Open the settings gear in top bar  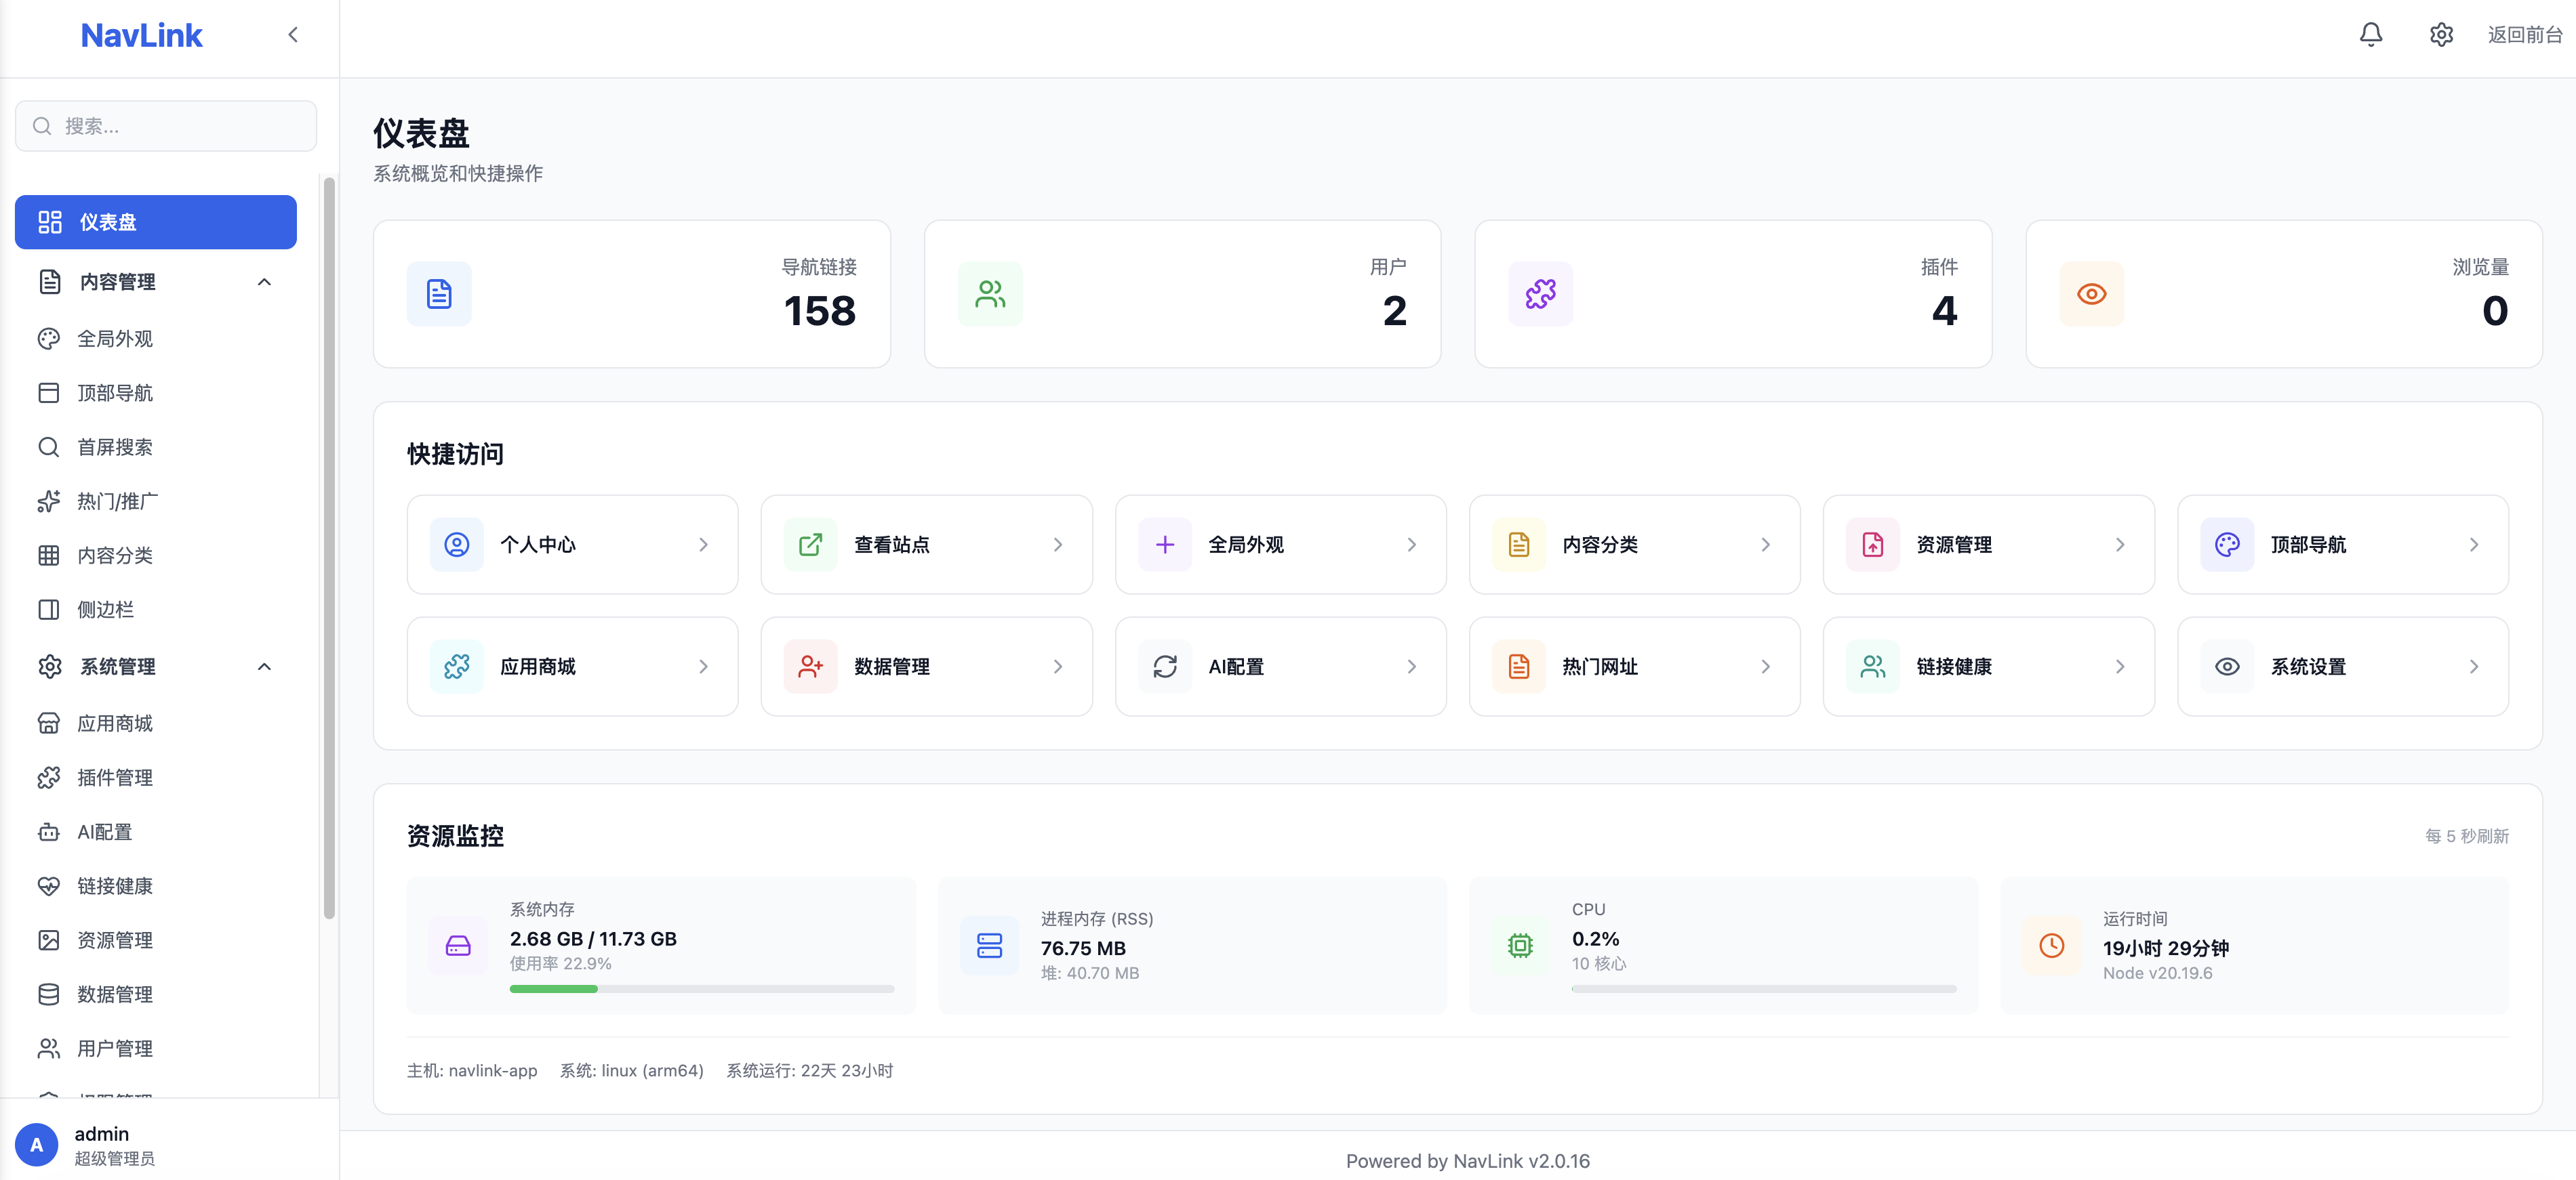tap(2440, 34)
